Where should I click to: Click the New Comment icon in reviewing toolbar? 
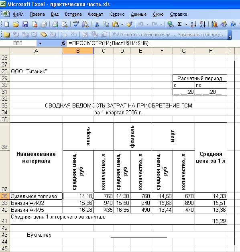6,34
